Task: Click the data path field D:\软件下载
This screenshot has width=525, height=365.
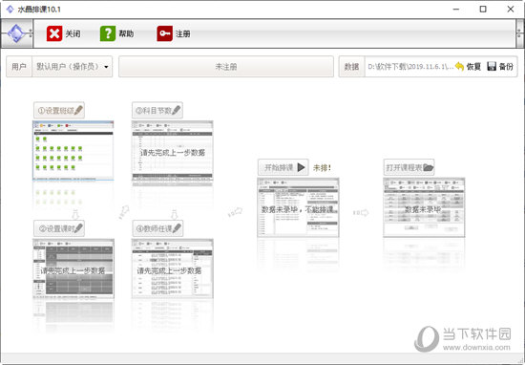Action: [409, 66]
